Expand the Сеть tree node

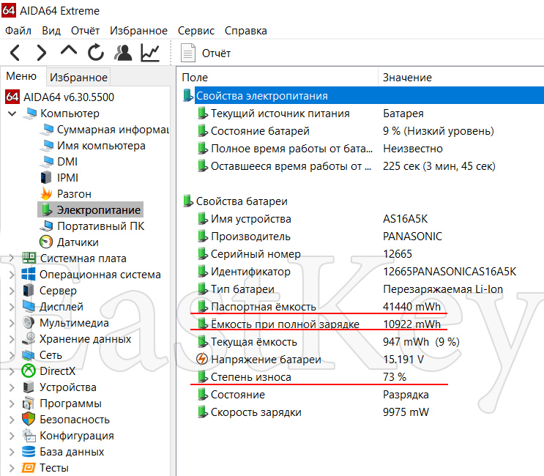[12, 355]
